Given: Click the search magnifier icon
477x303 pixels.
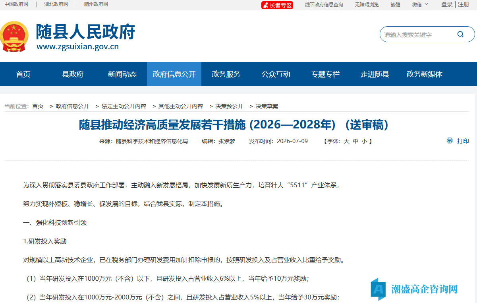Looking at the screenshot, I should (x=460, y=34).
